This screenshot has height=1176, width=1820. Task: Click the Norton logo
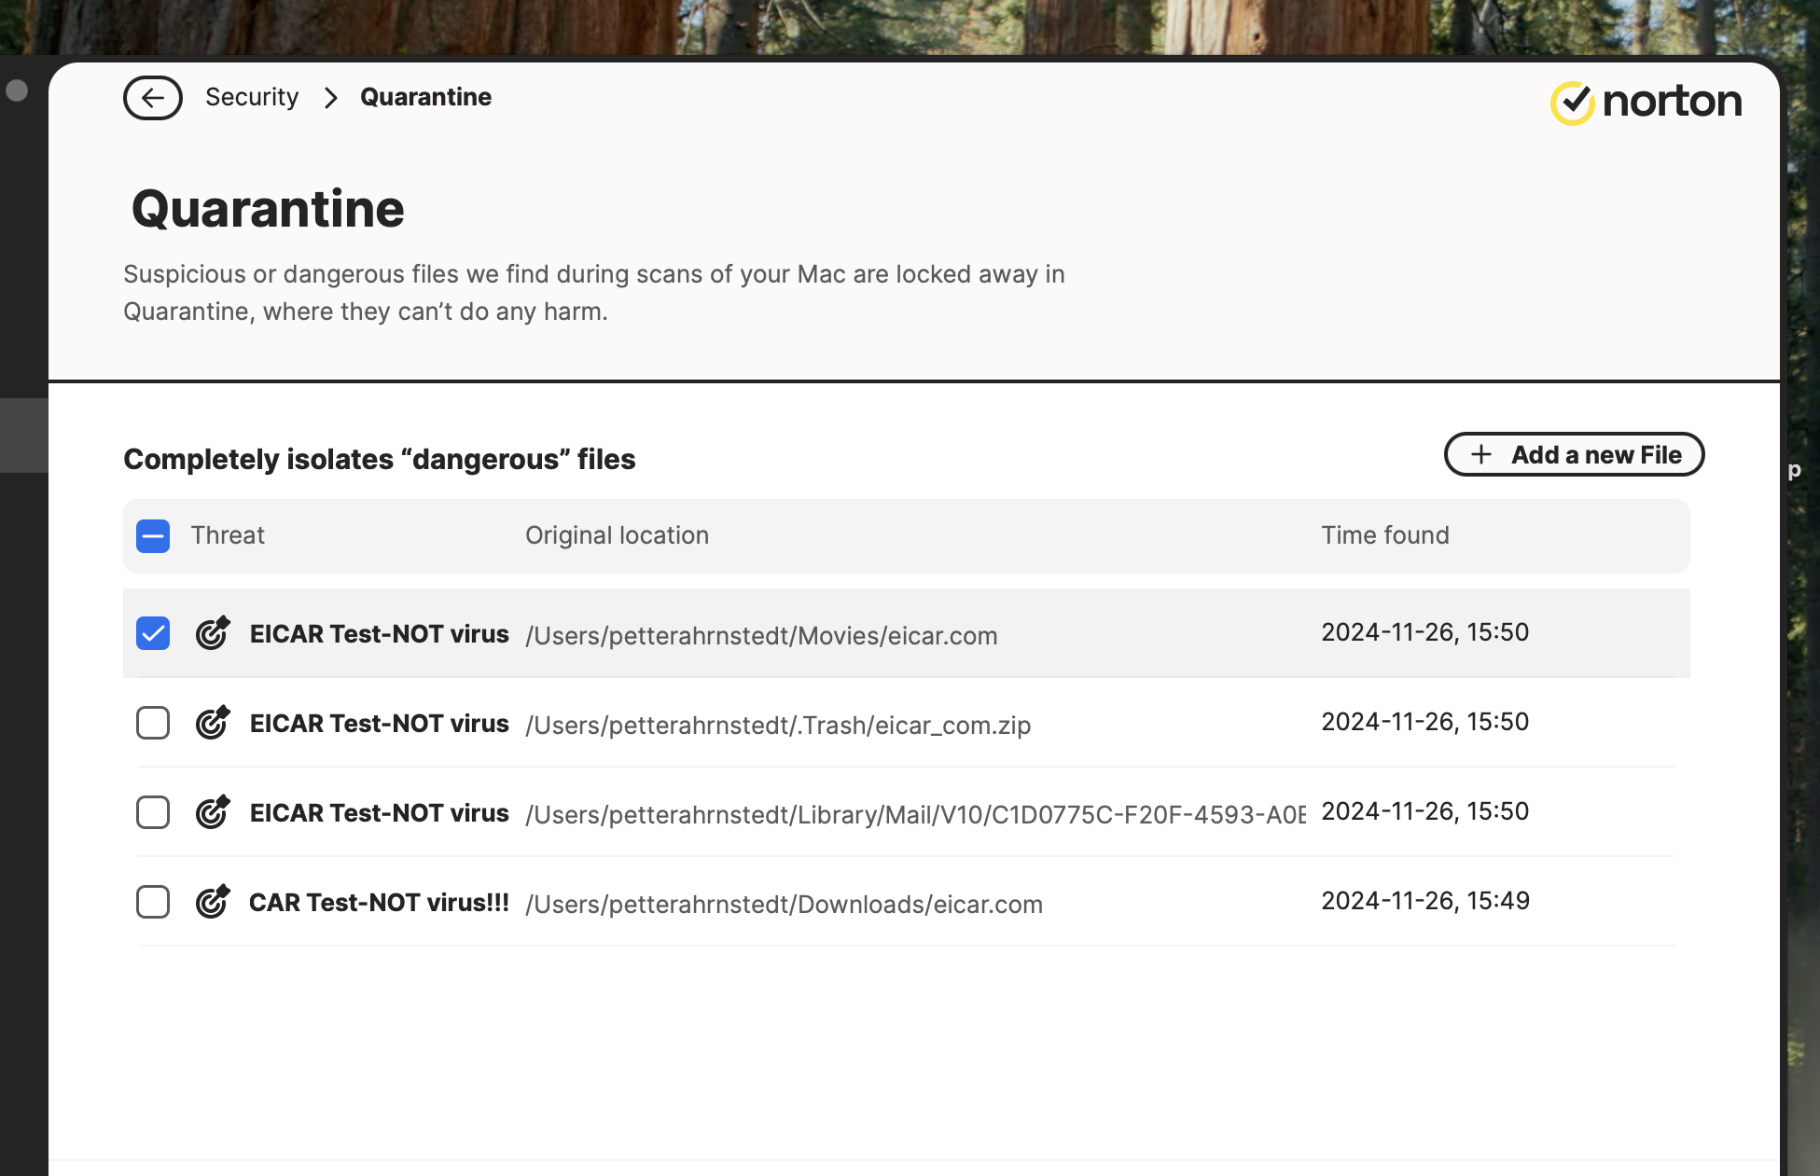[1646, 100]
